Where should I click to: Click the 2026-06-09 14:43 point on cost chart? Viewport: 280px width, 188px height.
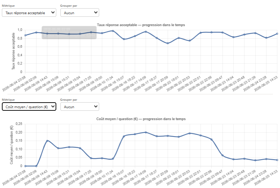pos(47,141)
